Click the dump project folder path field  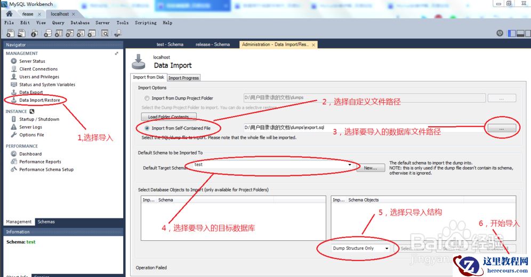[364, 97]
